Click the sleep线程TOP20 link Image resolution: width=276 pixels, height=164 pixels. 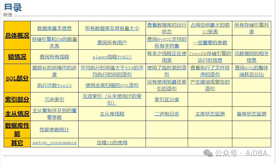(x=112, y=57)
